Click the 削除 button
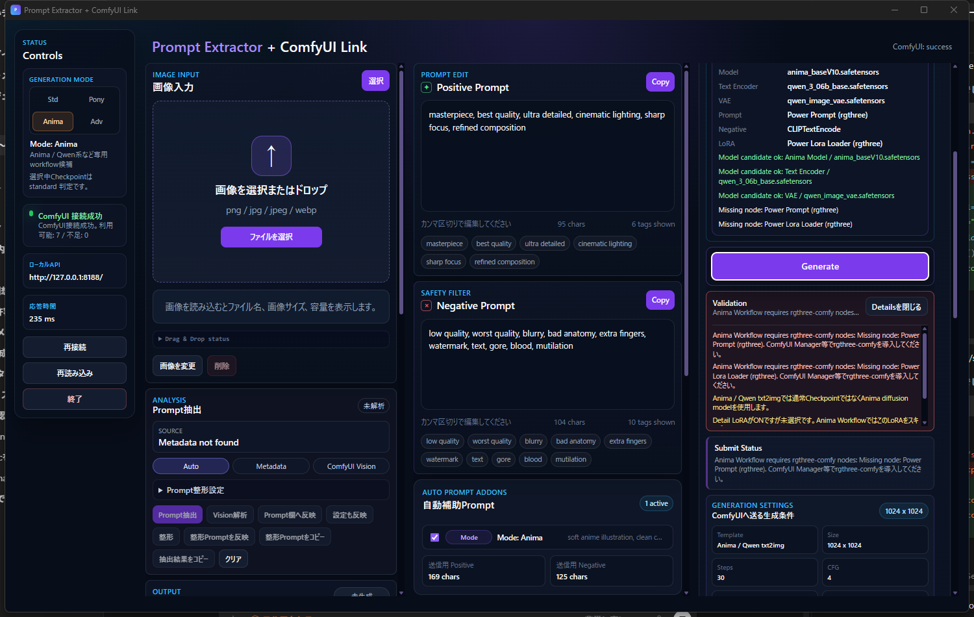974x617 pixels. coord(222,366)
